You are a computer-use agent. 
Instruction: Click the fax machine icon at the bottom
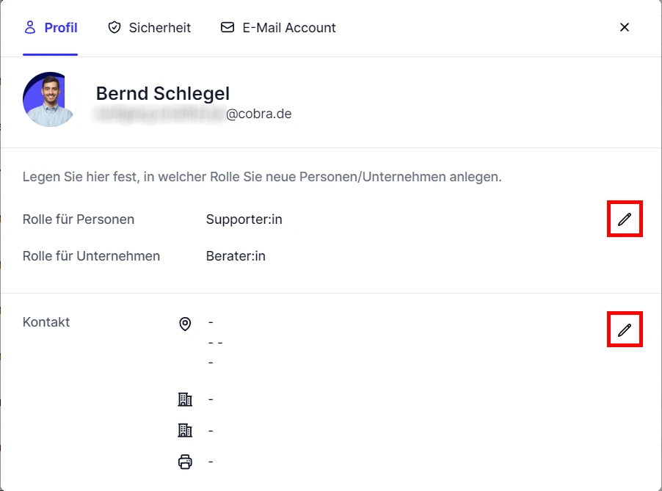185,461
